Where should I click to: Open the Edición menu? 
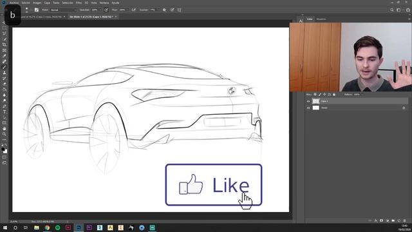click(26, 3)
